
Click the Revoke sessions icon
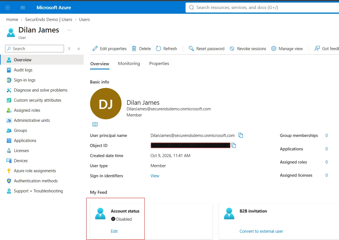(232, 49)
